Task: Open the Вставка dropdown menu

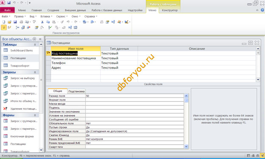Action: (46, 17)
